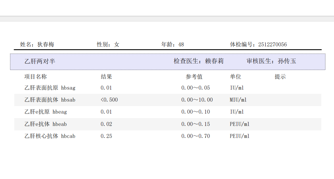Click the 单位 column header
Screen dimensions: 334x179
click(x=236, y=77)
